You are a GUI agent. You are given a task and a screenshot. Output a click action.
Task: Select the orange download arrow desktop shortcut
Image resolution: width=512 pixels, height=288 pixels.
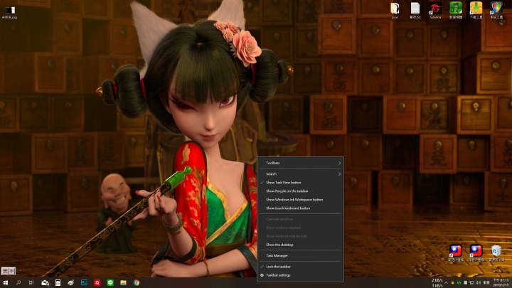(476, 11)
